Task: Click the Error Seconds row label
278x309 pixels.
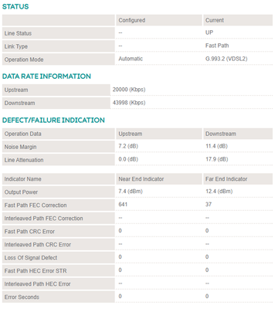Action: 22,297
